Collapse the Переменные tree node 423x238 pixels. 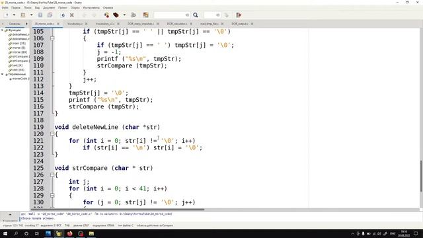(x=2, y=74)
